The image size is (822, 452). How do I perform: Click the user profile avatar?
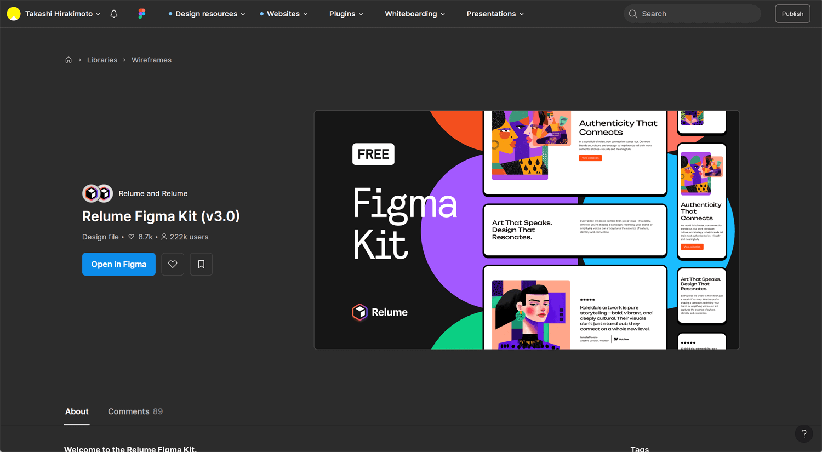(14, 14)
